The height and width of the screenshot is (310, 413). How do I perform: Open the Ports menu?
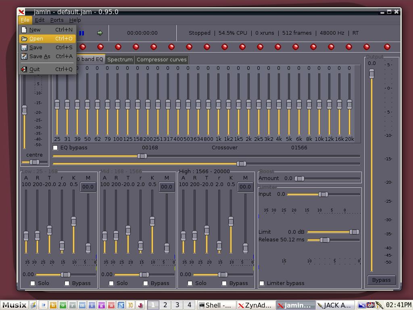(57, 20)
